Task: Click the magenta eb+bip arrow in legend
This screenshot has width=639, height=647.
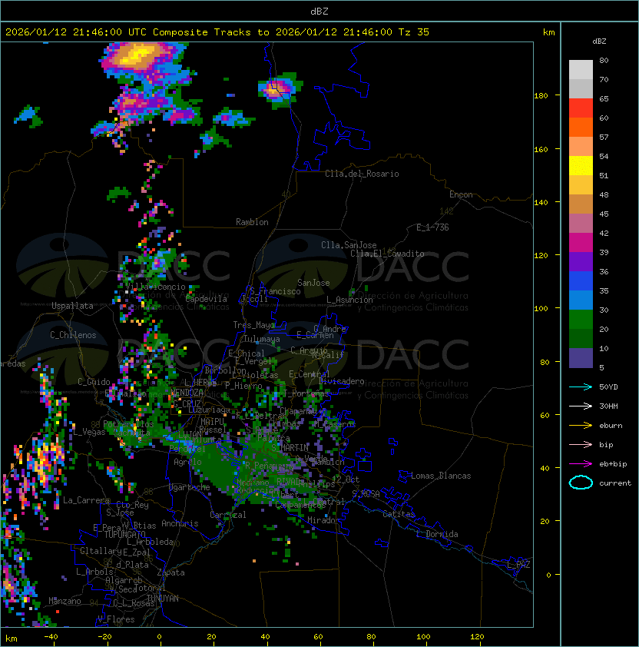Action: coord(581,464)
